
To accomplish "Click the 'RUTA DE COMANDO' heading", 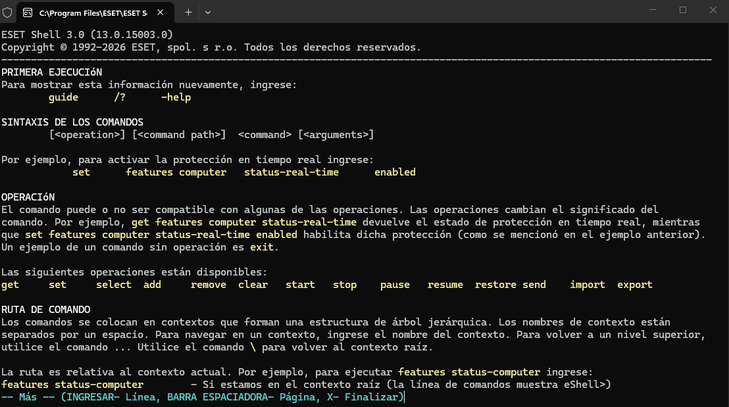I will [45, 310].
